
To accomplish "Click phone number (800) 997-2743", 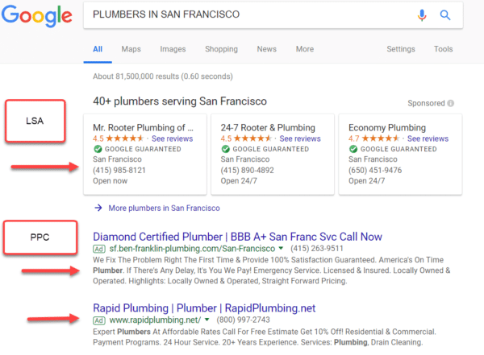I will click(x=244, y=320).
